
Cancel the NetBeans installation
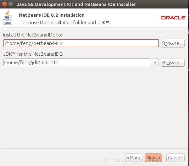point(175,158)
